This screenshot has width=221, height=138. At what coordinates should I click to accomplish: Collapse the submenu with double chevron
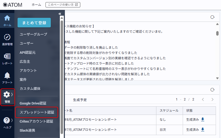(x=60, y=14)
